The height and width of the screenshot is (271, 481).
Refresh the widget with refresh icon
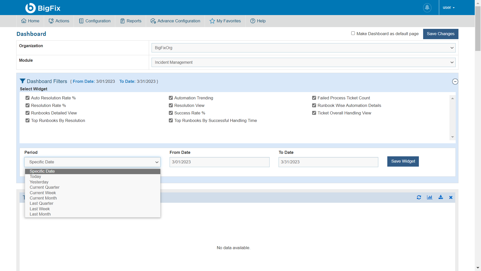pyautogui.click(x=419, y=197)
